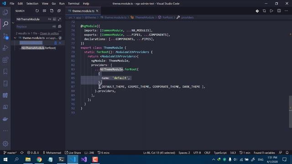Open a new search editor
Viewport: 292px width, 164px height.
(x=52, y=11)
